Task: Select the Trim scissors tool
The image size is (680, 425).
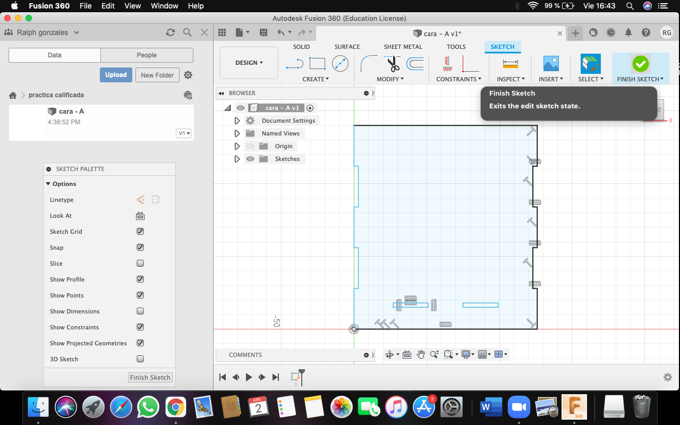Action: tap(393, 64)
